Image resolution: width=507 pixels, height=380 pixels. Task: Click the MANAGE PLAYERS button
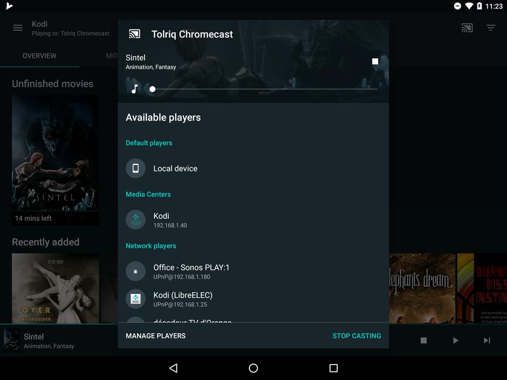pos(156,336)
